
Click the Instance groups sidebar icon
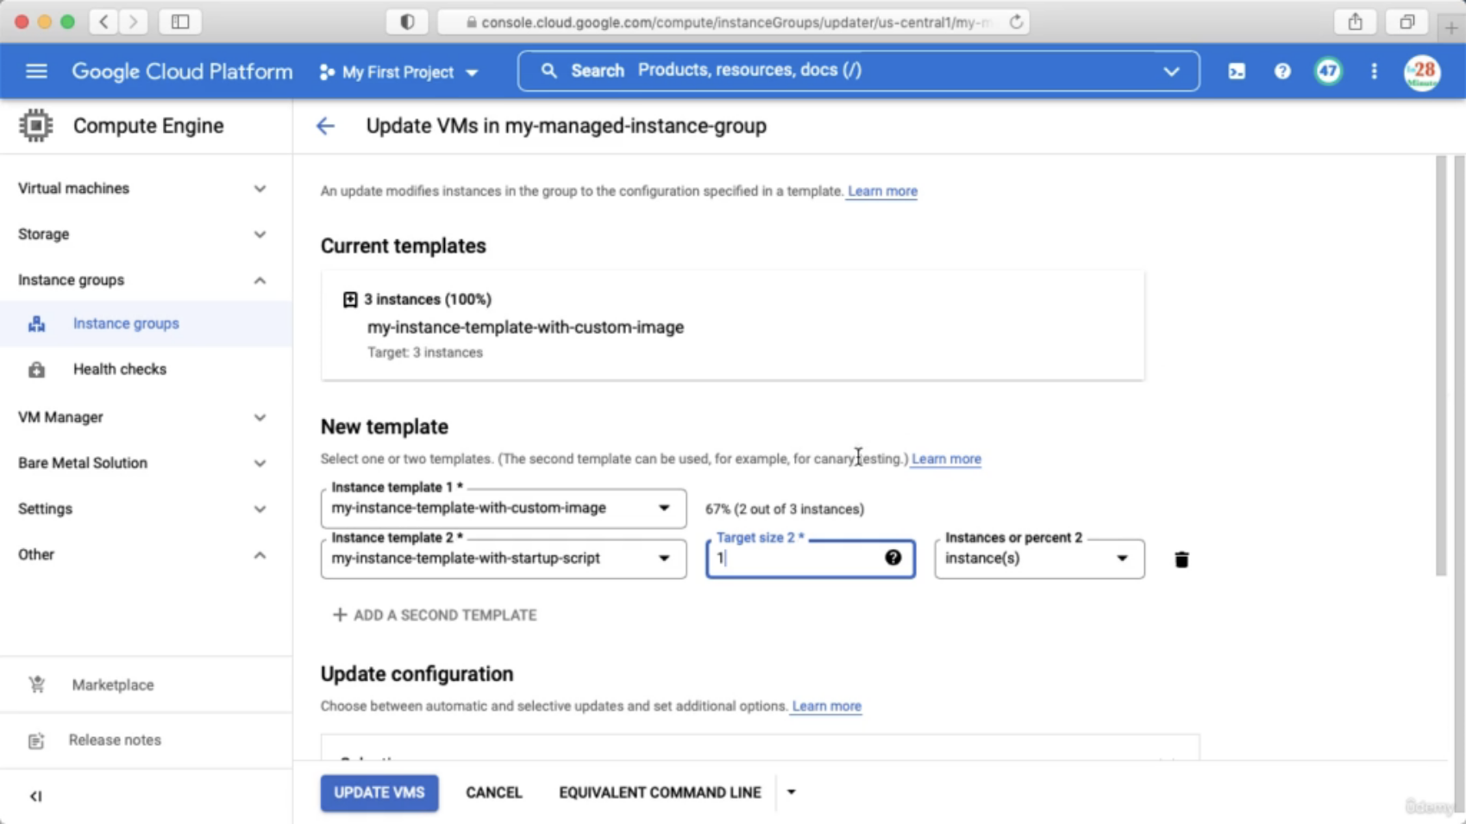(36, 324)
